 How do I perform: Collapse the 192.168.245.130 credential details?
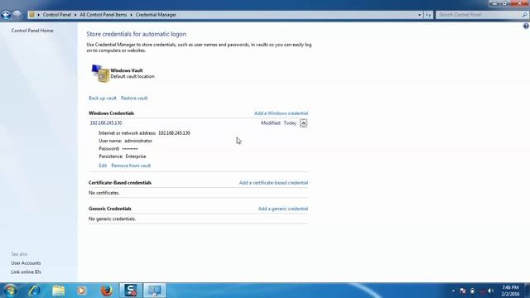(x=304, y=123)
